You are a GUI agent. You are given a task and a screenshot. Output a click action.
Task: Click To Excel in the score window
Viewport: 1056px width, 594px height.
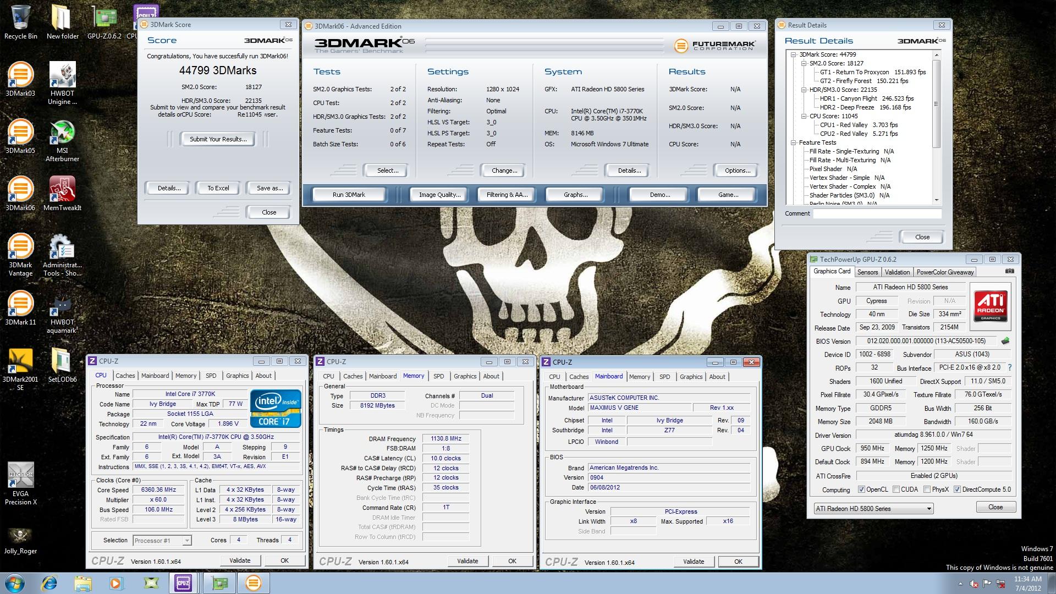coord(218,188)
